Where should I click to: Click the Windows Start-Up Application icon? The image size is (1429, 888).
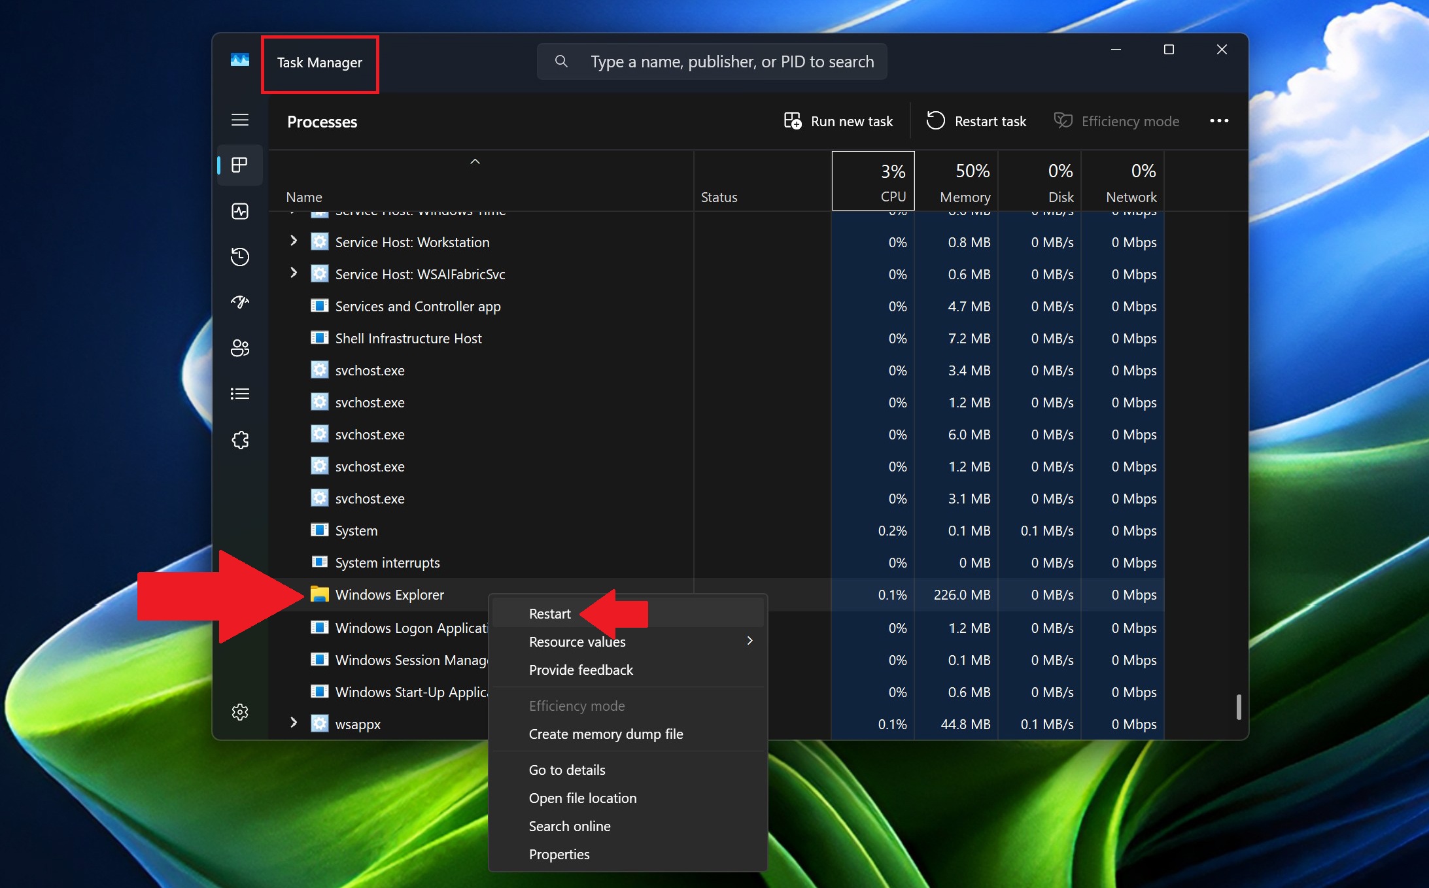(319, 691)
